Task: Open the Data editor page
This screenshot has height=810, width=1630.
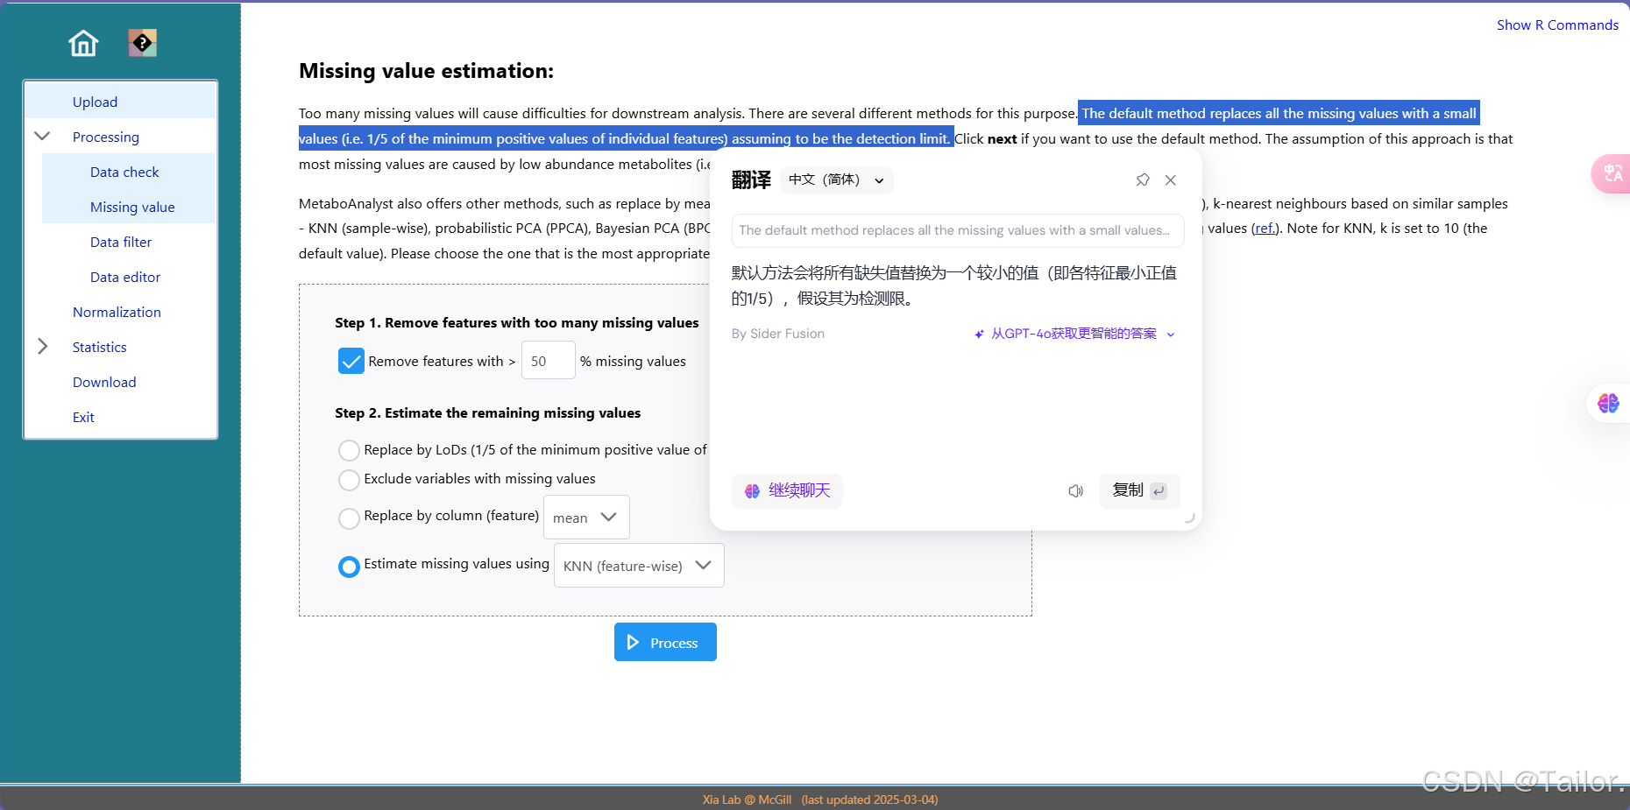Action: (125, 277)
